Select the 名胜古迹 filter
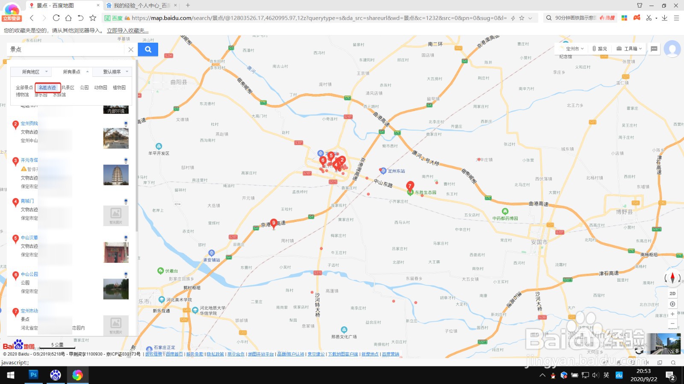This screenshot has width=684, height=384. point(47,87)
